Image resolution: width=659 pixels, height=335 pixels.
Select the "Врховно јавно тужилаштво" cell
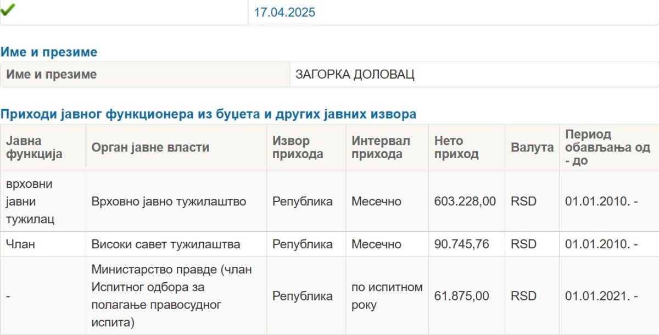[x=169, y=202]
